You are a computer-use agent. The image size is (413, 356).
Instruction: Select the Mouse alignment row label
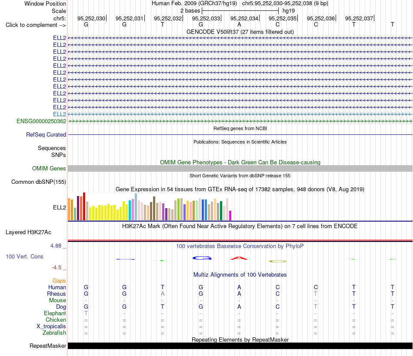[x=57, y=300]
